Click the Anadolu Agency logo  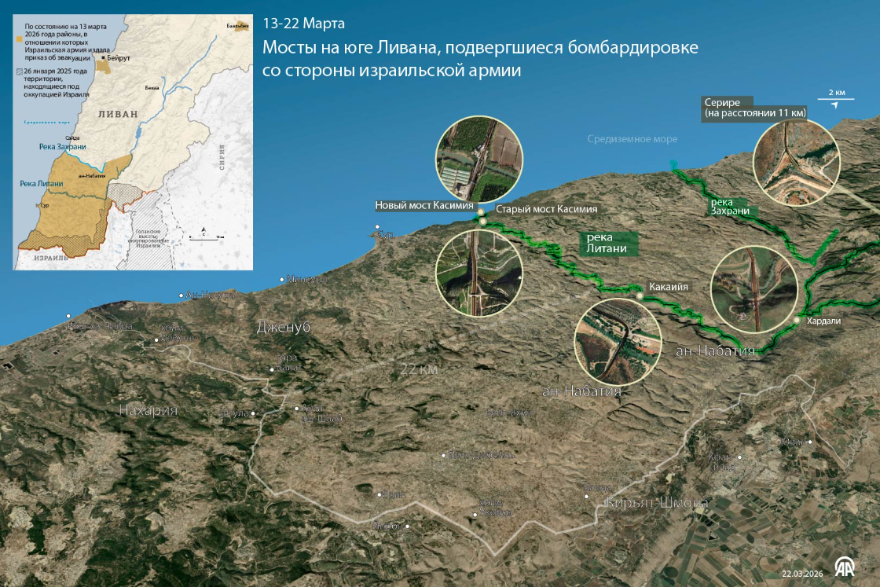[x=845, y=568]
